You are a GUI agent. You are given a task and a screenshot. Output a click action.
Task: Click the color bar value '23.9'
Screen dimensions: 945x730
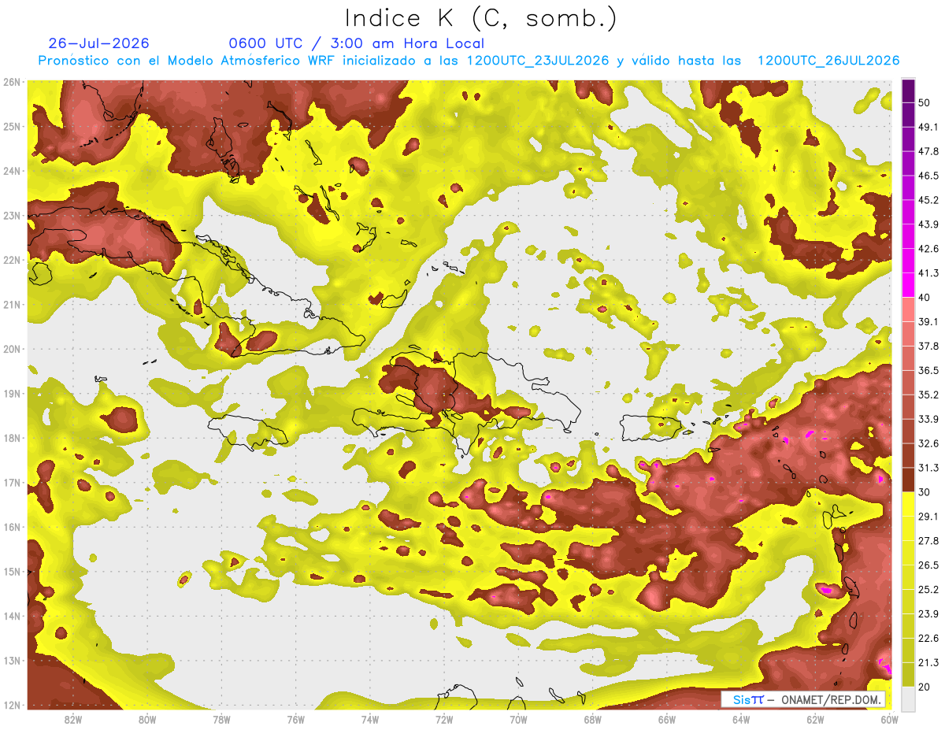[x=928, y=613]
